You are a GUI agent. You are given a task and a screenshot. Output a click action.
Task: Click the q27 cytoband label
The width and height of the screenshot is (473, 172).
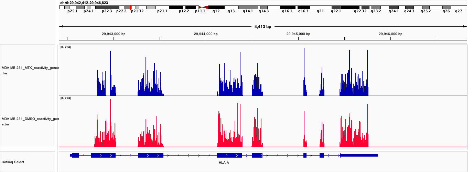point(459,11)
